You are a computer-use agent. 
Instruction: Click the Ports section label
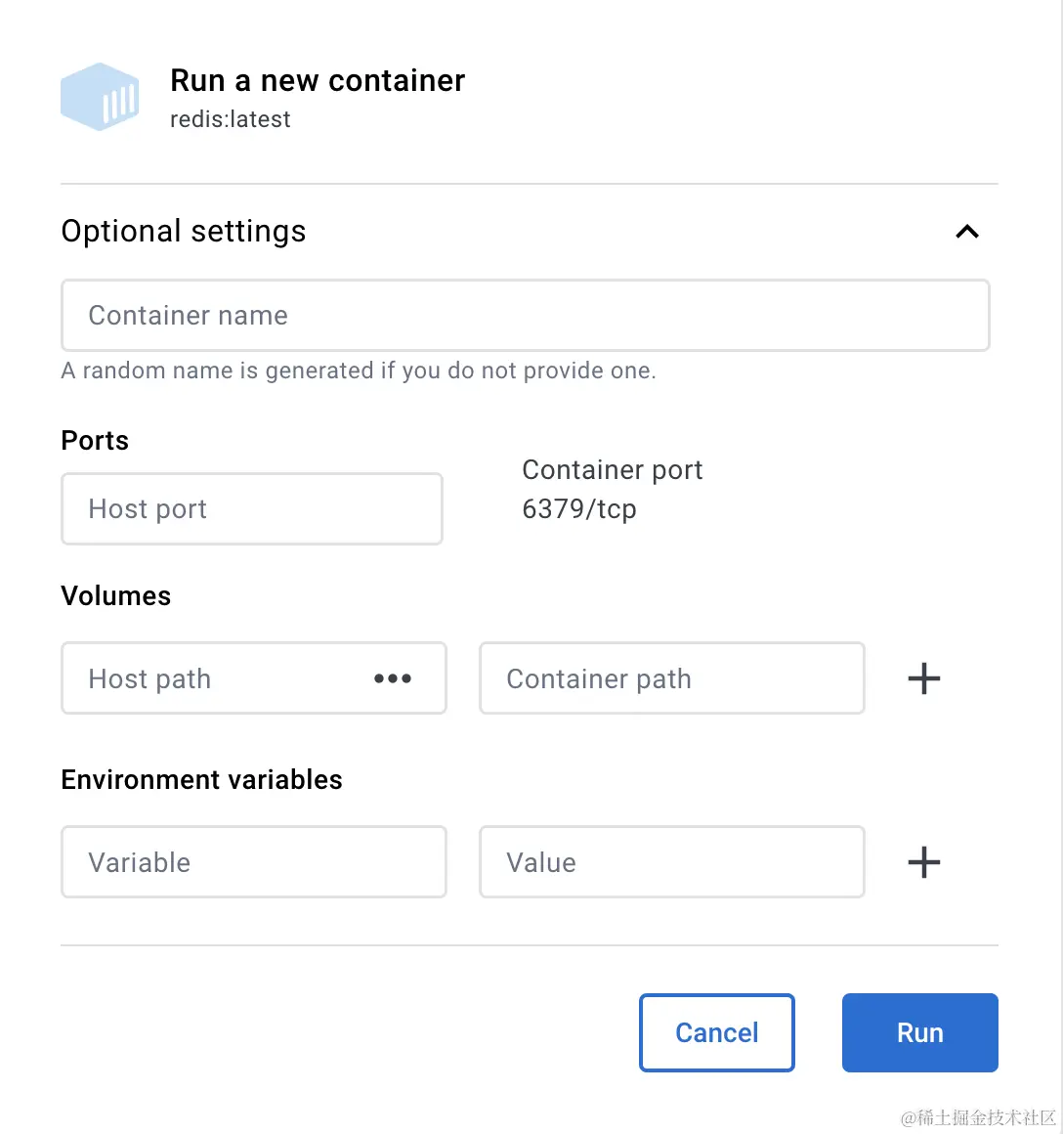(95, 441)
